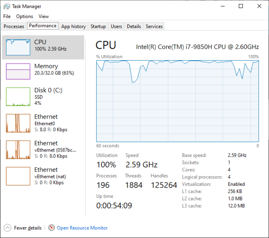Go to the Startup tab
Image resolution: width=269 pixels, height=238 pixels.
(x=98, y=26)
